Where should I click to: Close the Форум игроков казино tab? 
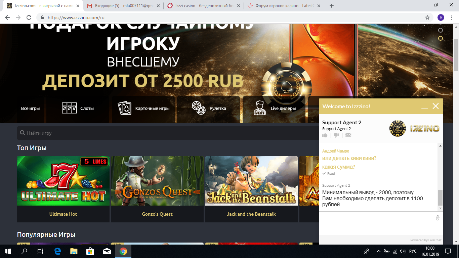tap(320, 6)
